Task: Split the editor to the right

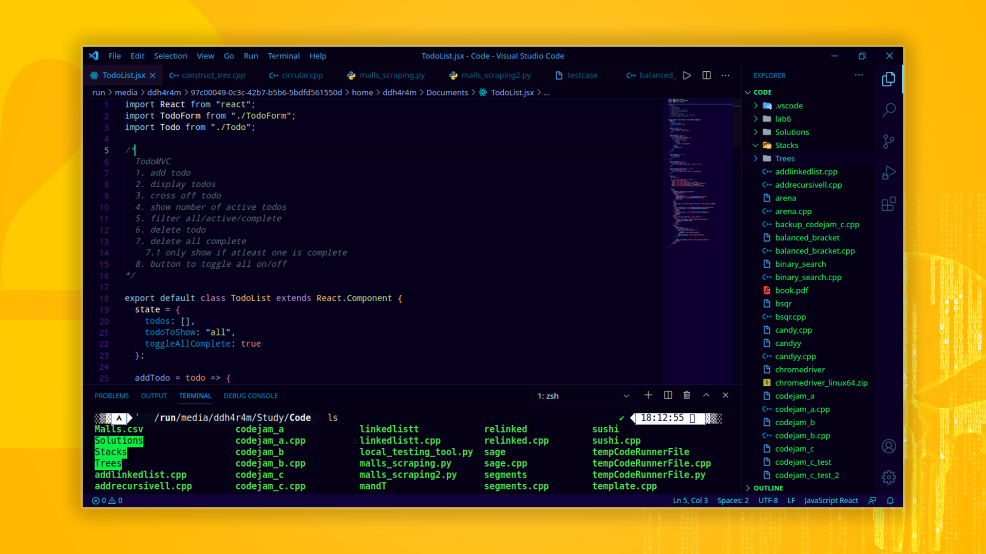Action: (707, 75)
